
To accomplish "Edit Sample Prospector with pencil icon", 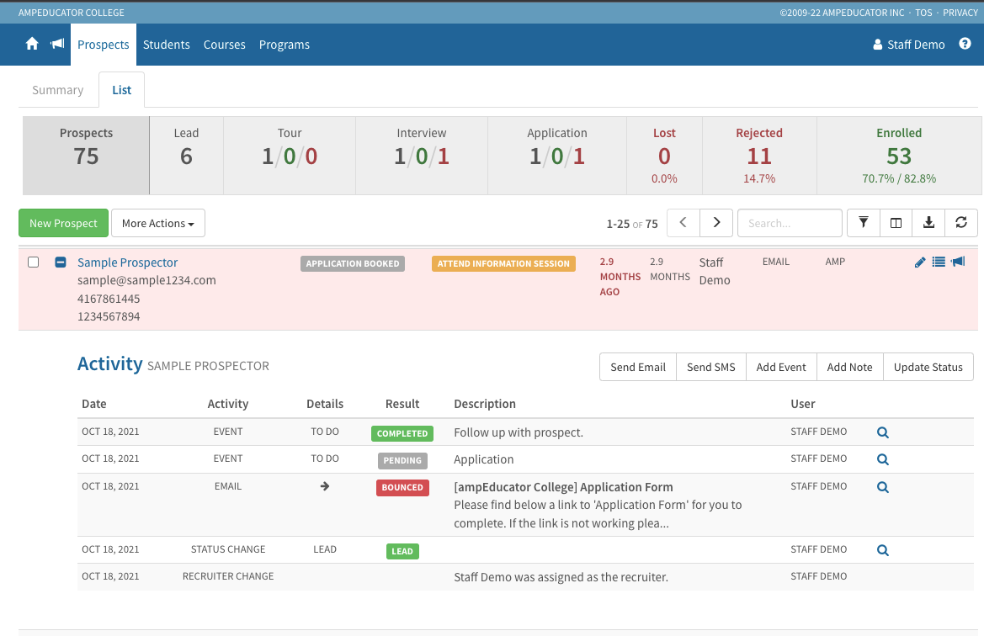I will (x=920, y=262).
